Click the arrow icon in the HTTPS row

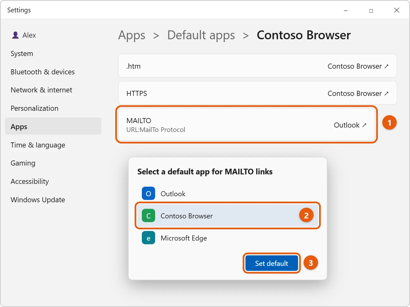click(386, 94)
